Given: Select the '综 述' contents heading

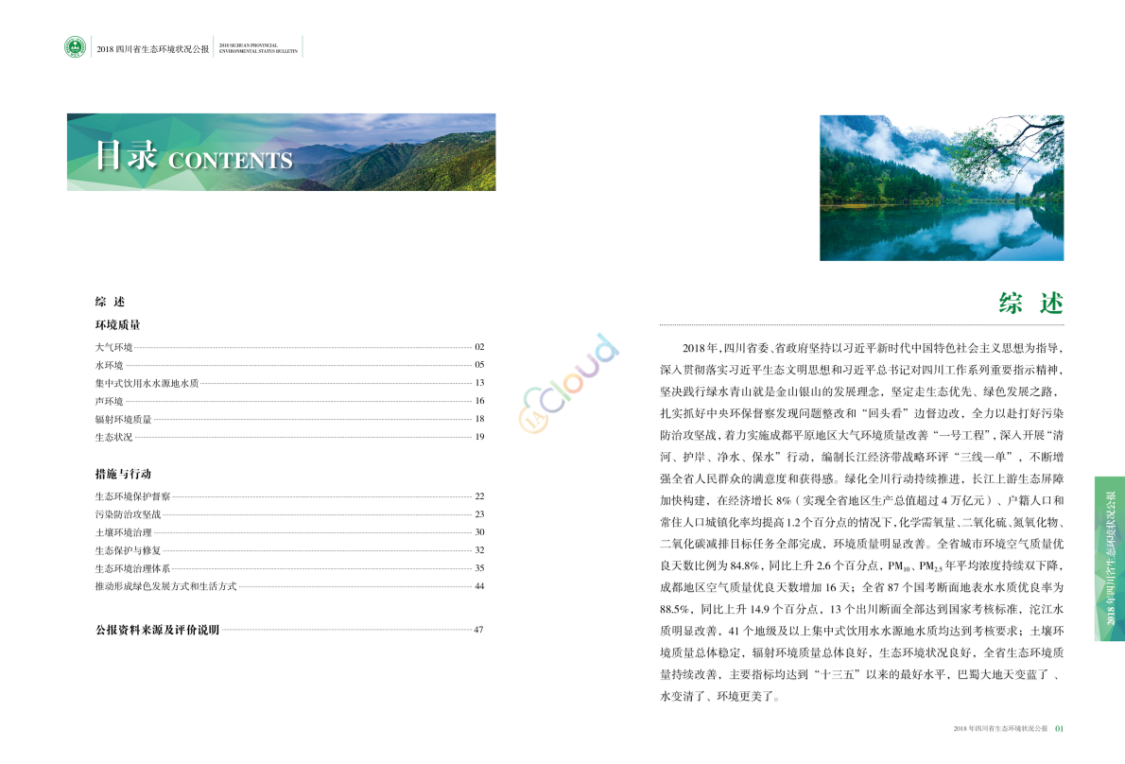Looking at the screenshot, I should pyautogui.click(x=110, y=302).
